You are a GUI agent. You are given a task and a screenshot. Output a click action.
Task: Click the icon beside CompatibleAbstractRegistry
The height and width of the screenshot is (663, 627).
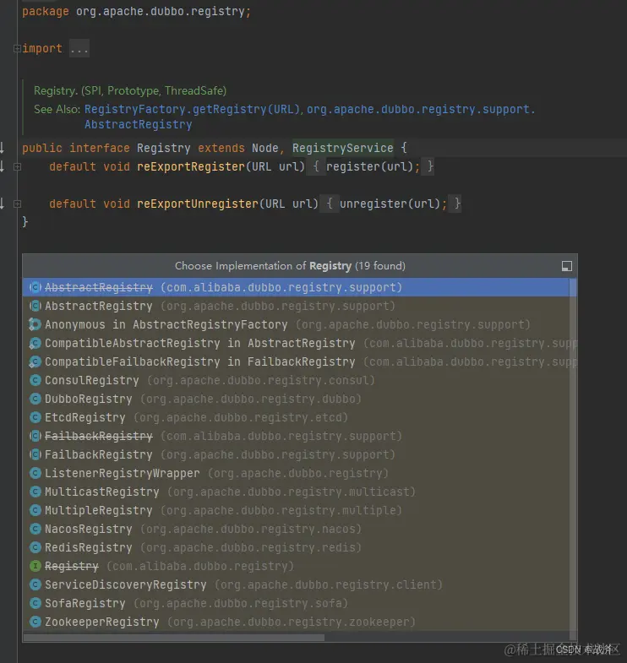[x=35, y=343]
